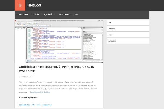
Task: Choose the jquery sidebar category
Action: (x=128, y=29)
